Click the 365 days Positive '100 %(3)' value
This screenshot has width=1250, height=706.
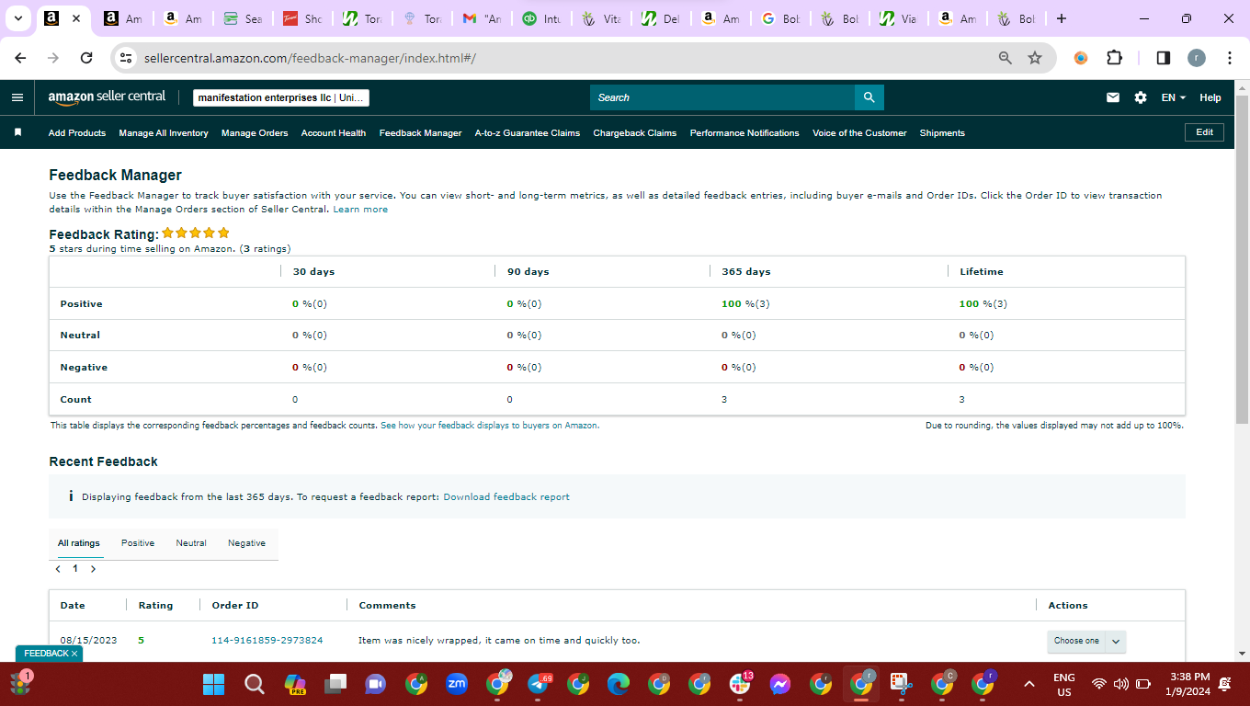[x=745, y=304]
